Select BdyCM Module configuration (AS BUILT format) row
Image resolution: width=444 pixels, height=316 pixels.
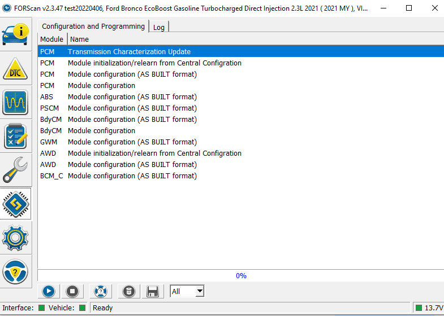click(x=241, y=120)
